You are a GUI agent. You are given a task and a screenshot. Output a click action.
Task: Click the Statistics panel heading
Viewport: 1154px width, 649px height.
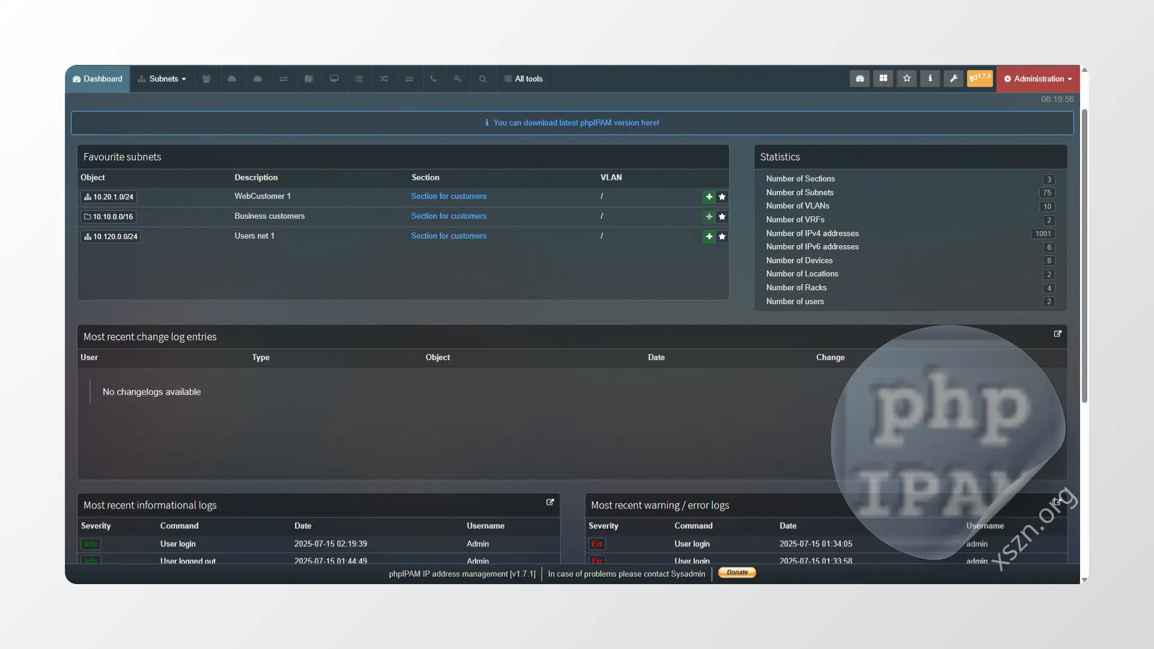click(x=780, y=157)
